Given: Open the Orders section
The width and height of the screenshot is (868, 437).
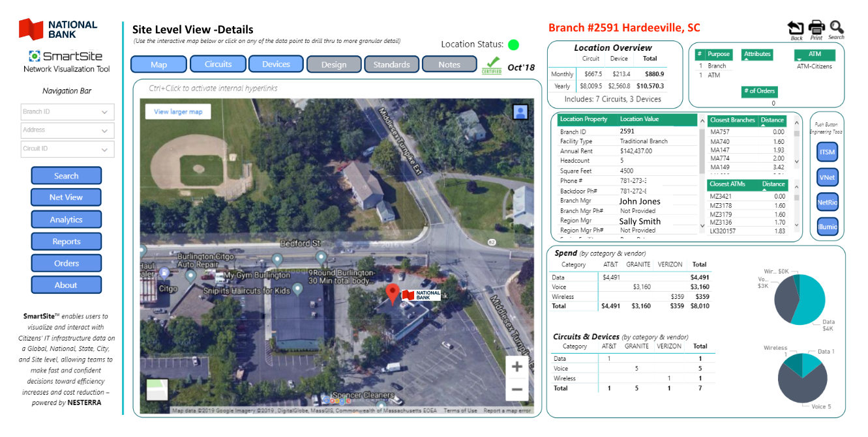Looking at the screenshot, I should [x=67, y=263].
